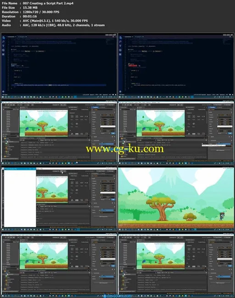
Task: Select second editor tab in first VS Code frame
Action: tap(22, 37)
